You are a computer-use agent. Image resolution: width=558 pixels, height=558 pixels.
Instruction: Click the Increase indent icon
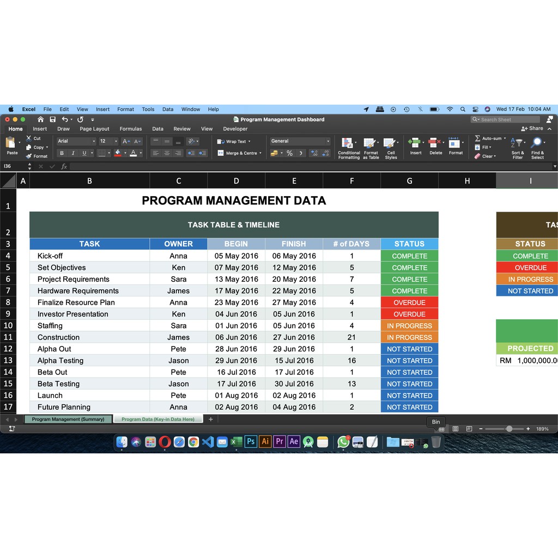pos(203,153)
